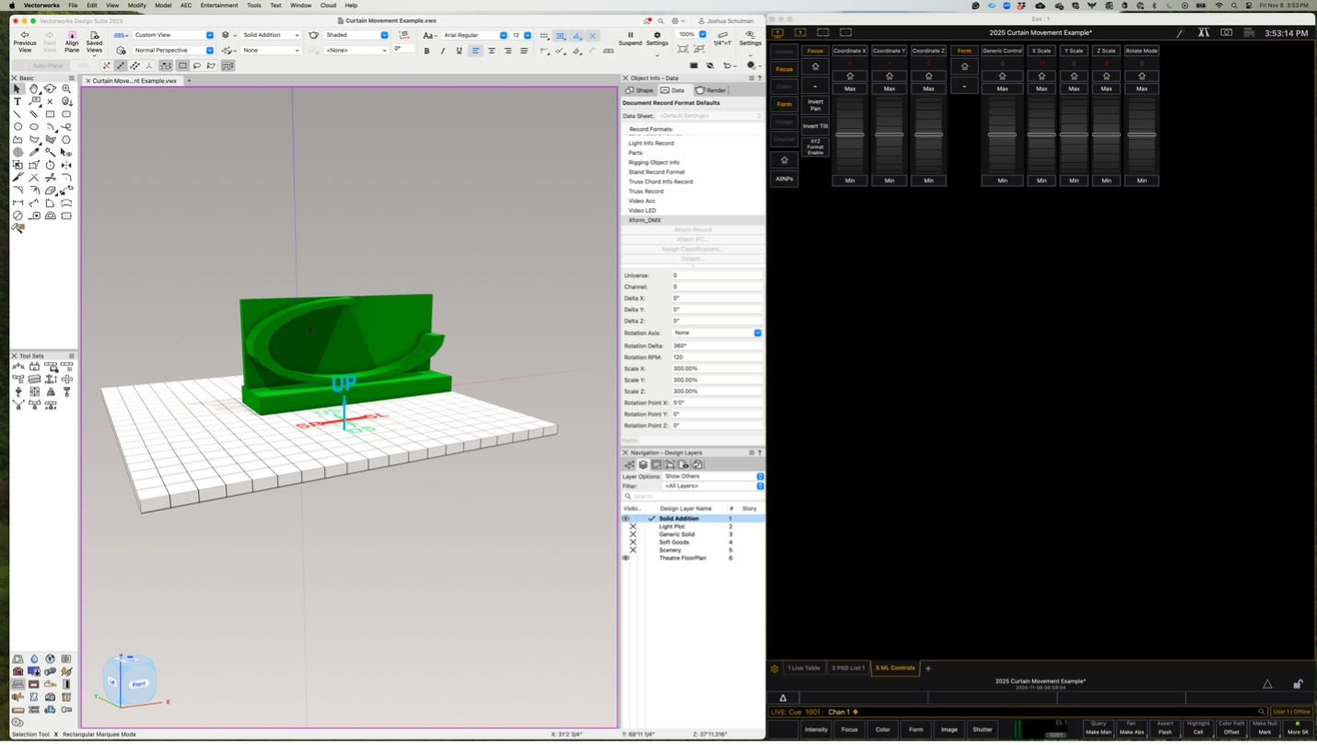Screen dimensions: 1317x745
Task: Select the Zoom magnifier tool
Action: coord(66,89)
